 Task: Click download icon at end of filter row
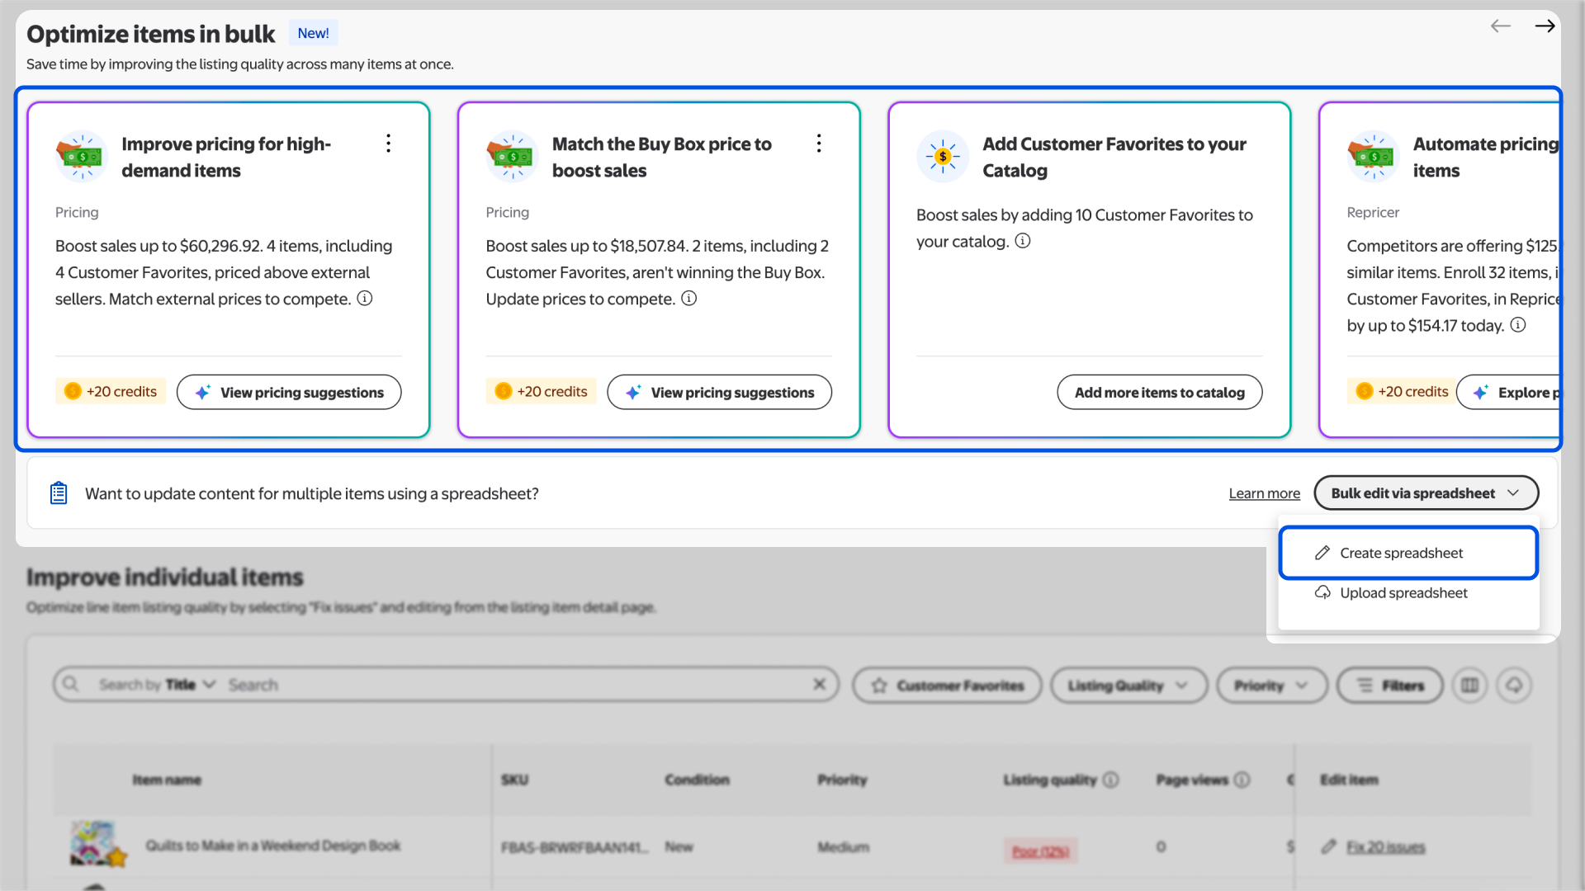click(1514, 685)
